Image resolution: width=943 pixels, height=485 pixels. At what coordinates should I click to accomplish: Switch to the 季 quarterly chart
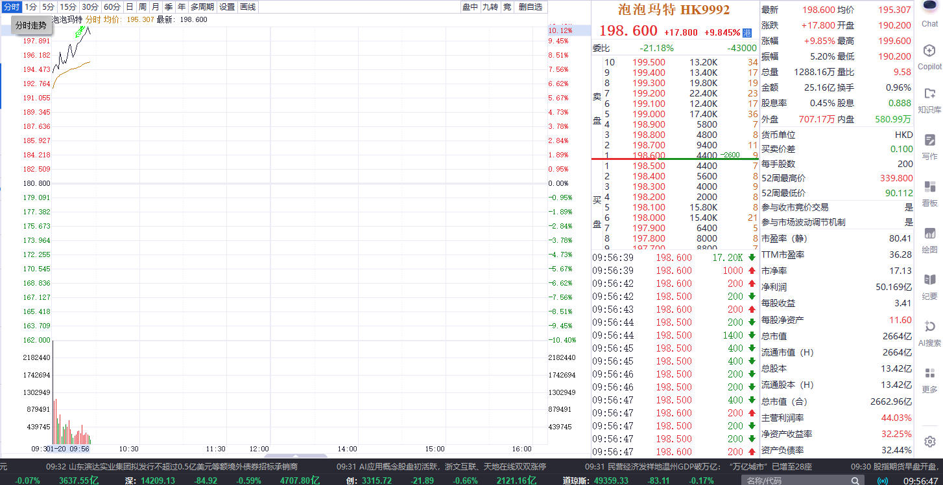pyautogui.click(x=168, y=6)
